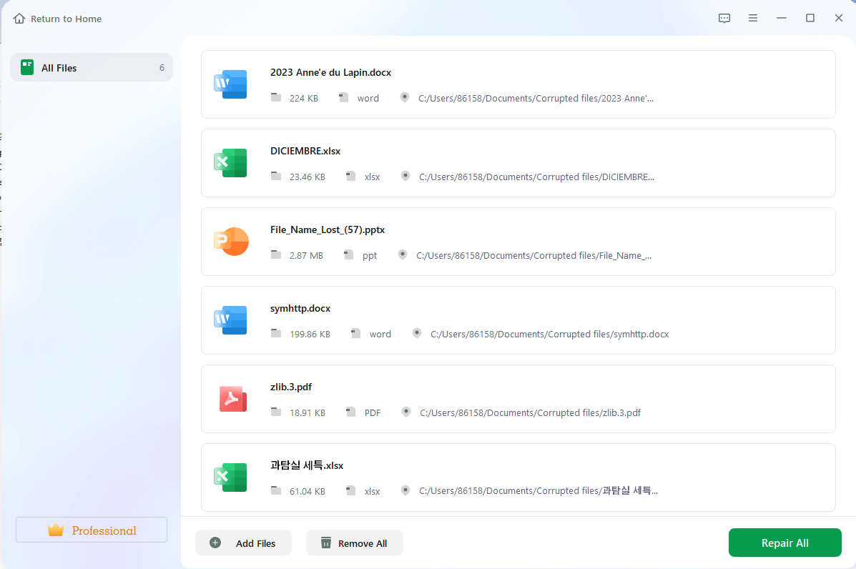Viewport: 856px width, 569px height.
Task: Click the Excel icon for DICIEMBRE.xlsx
Action: [230, 163]
